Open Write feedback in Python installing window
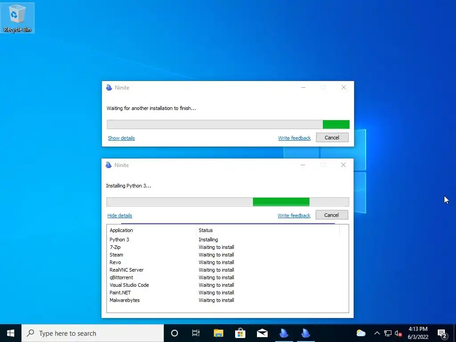The image size is (456, 342). (294, 216)
